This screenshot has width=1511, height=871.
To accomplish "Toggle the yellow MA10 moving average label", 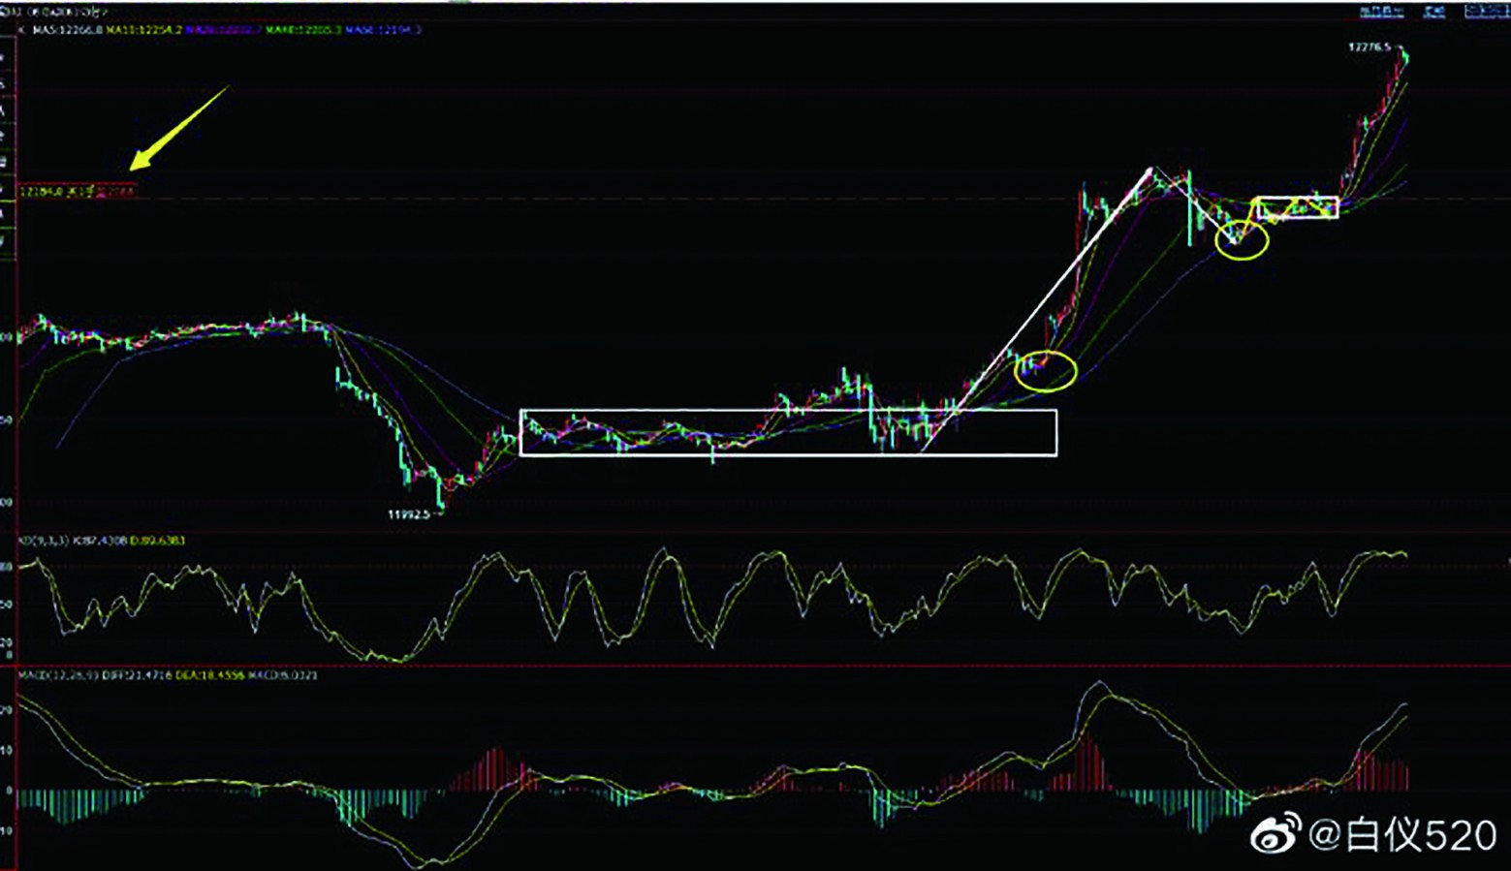I will [x=143, y=30].
